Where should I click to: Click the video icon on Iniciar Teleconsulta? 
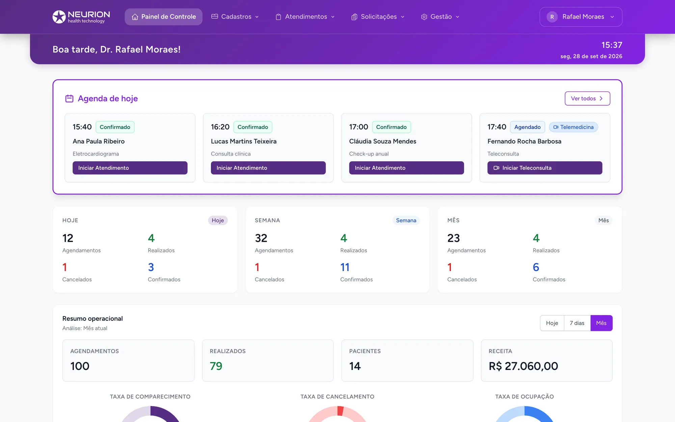point(496,168)
